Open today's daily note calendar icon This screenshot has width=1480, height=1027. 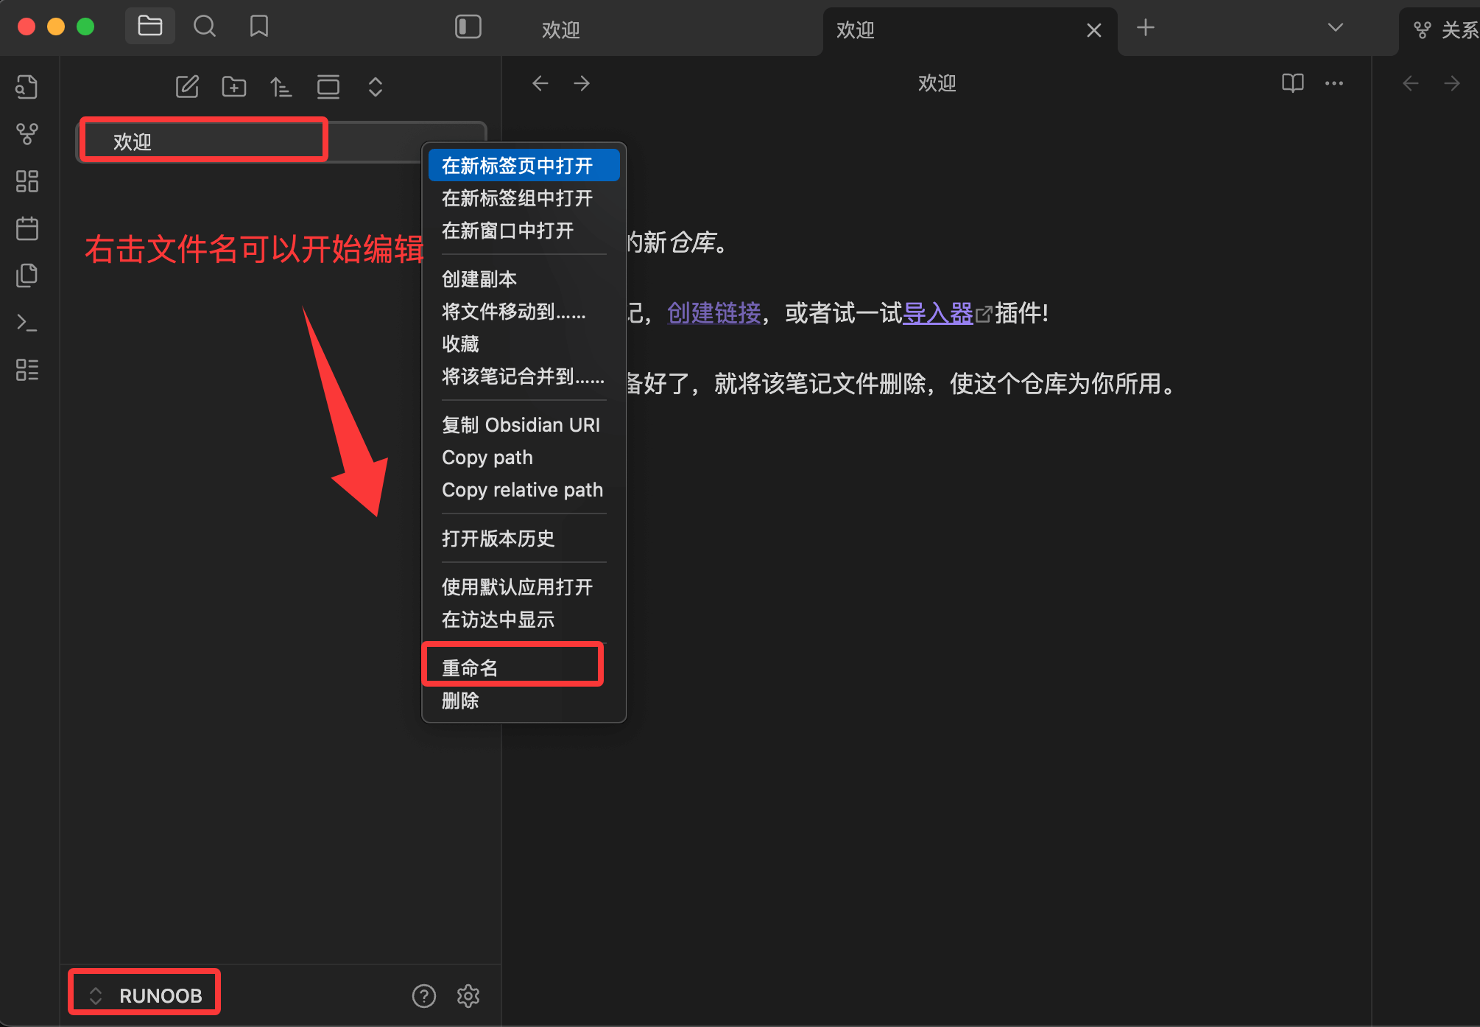click(27, 228)
